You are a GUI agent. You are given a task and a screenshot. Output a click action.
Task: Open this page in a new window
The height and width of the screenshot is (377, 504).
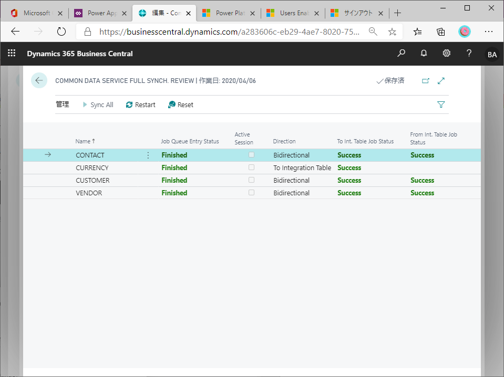tap(426, 81)
